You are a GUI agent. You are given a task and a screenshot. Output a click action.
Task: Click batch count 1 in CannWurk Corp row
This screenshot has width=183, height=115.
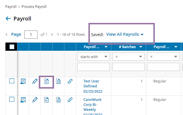142,100
